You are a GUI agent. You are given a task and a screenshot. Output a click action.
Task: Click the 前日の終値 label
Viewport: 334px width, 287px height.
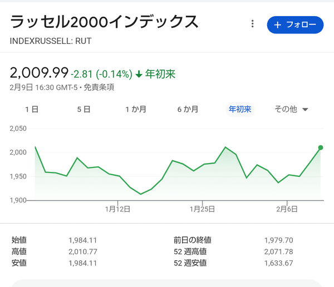(x=193, y=240)
